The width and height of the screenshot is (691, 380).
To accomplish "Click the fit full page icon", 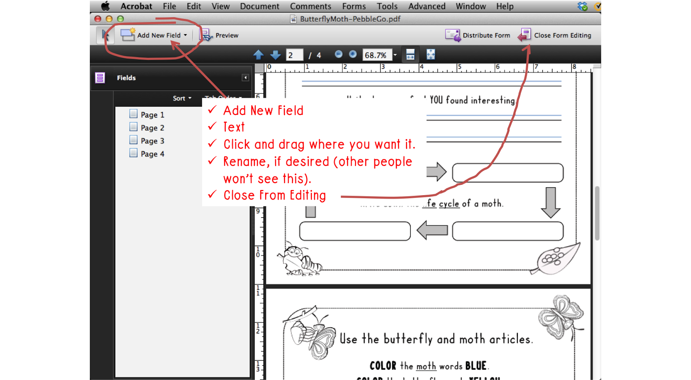I will [x=431, y=54].
